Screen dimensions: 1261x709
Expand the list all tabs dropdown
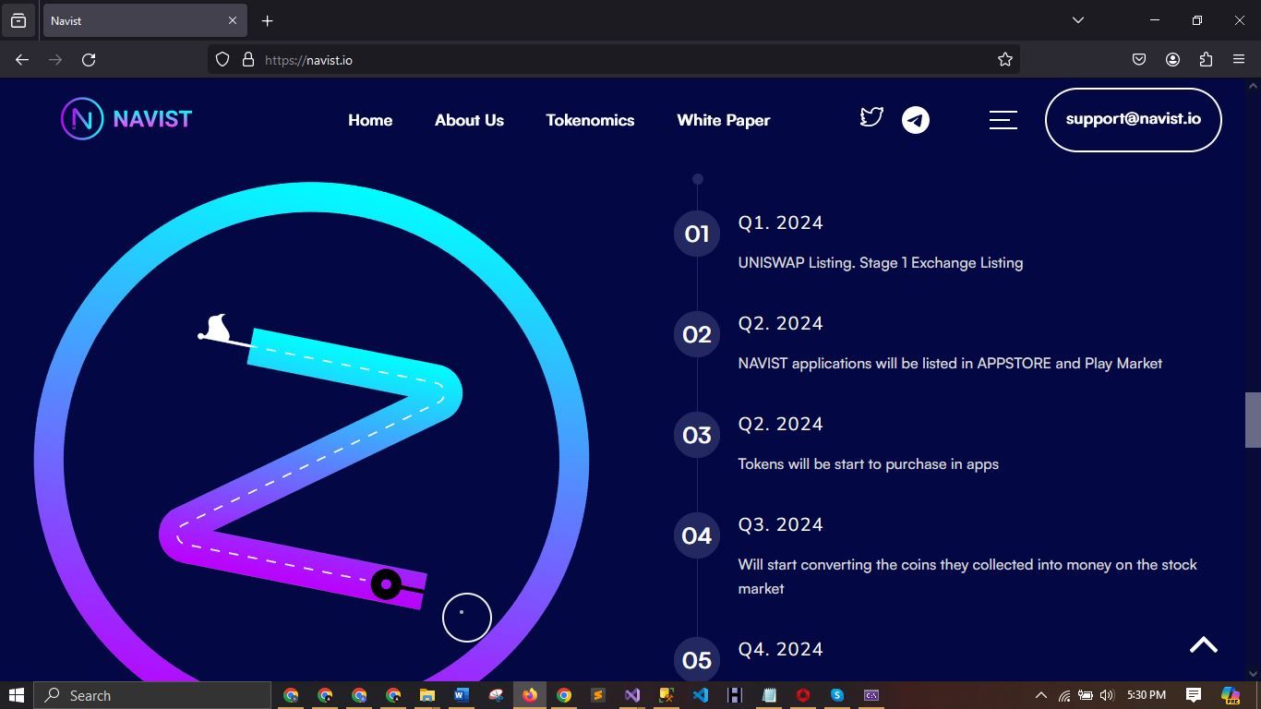(x=1077, y=20)
